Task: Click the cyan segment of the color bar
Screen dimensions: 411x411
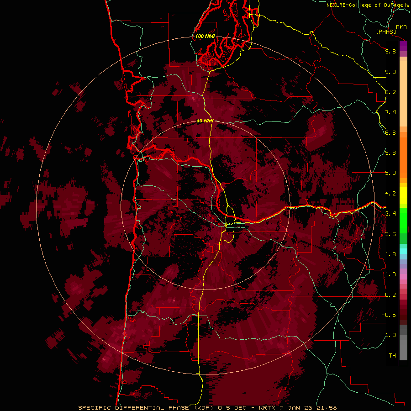Action: [x=403, y=251]
